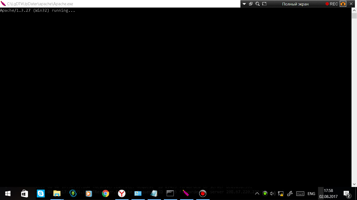
Task: Open Yandex Browser from the taskbar
Action: [x=122, y=193]
